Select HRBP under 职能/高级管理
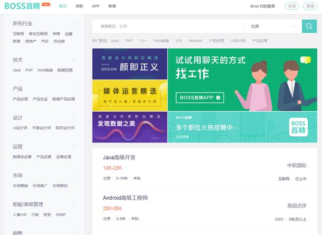This screenshot has height=235, width=322. click(61, 215)
